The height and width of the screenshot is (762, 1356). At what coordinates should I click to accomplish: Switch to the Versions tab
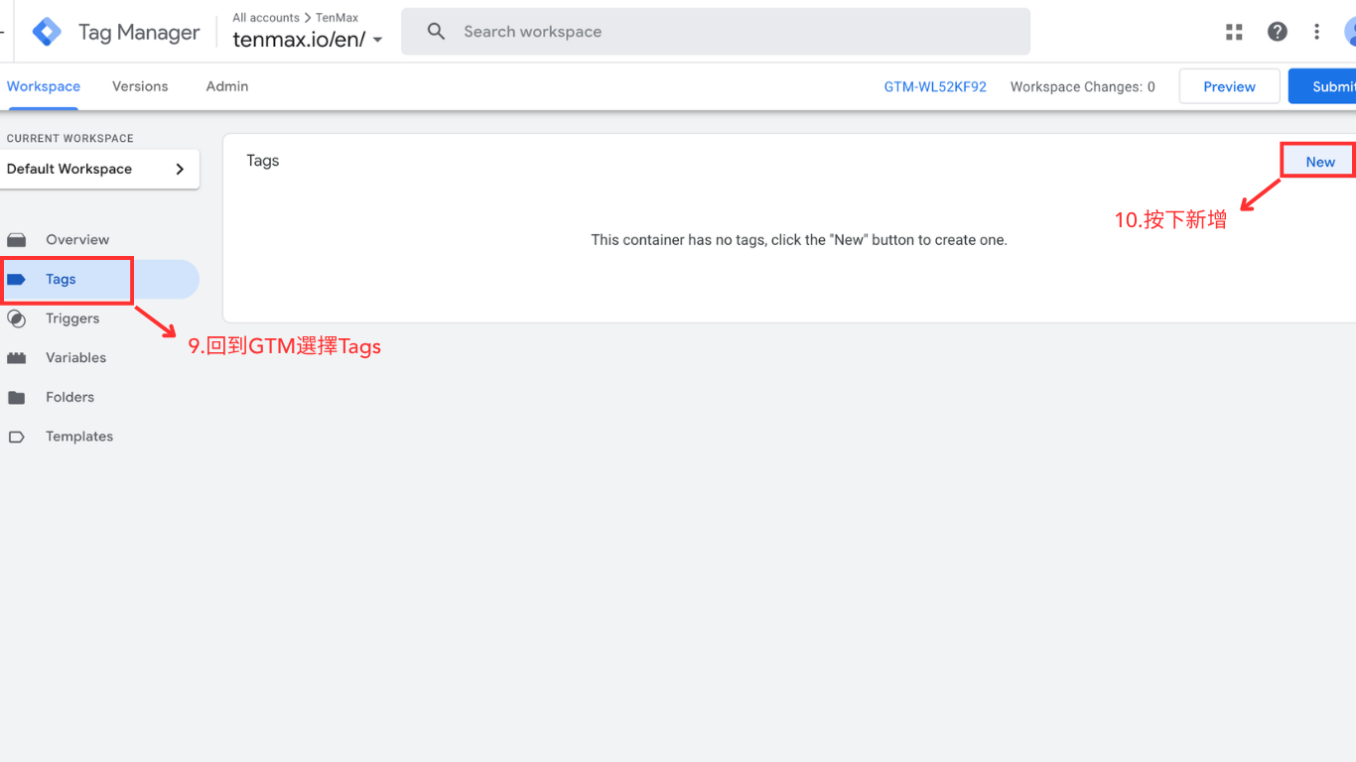click(140, 86)
